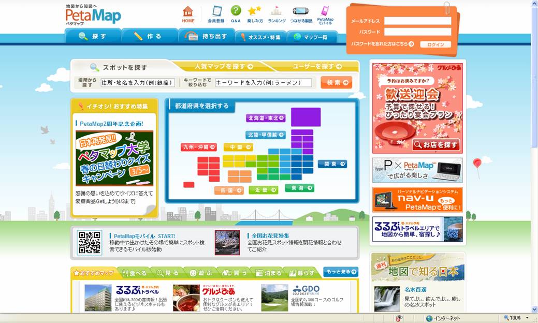Open the forgot password link

pyautogui.click(x=382, y=44)
